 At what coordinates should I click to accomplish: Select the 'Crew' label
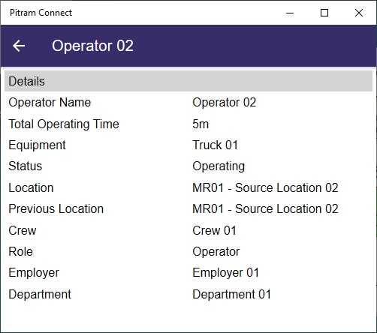pyautogui.click(x=23, y=230)
